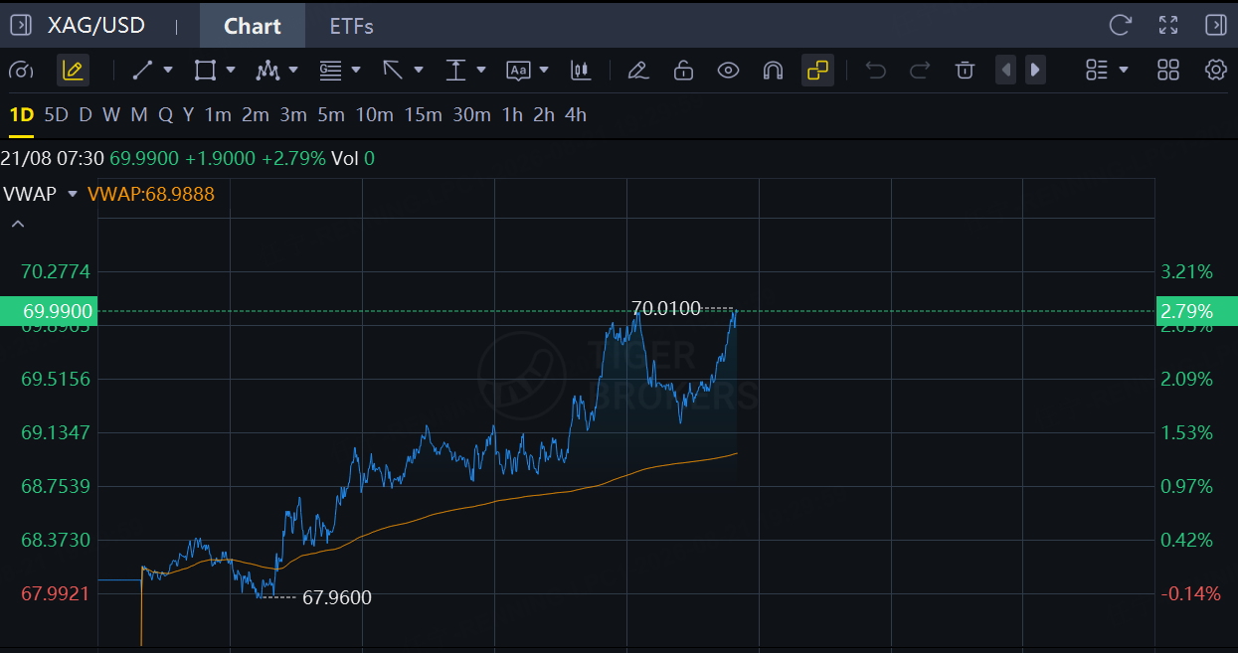Screen dimensions: 1238x653
Task: Open the candlestick chart type icon
Action: [x=581, y=70]
